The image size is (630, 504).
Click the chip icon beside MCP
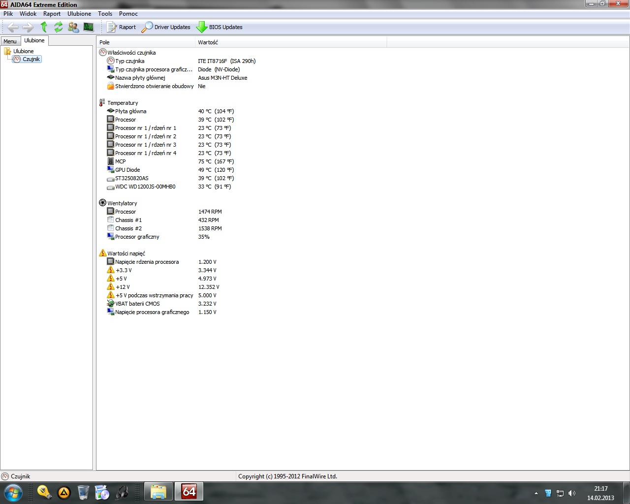click(x=111, y=161)
